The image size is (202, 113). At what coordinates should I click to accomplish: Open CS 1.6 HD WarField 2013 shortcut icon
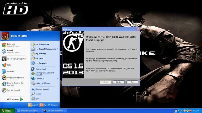click(4, 59)
